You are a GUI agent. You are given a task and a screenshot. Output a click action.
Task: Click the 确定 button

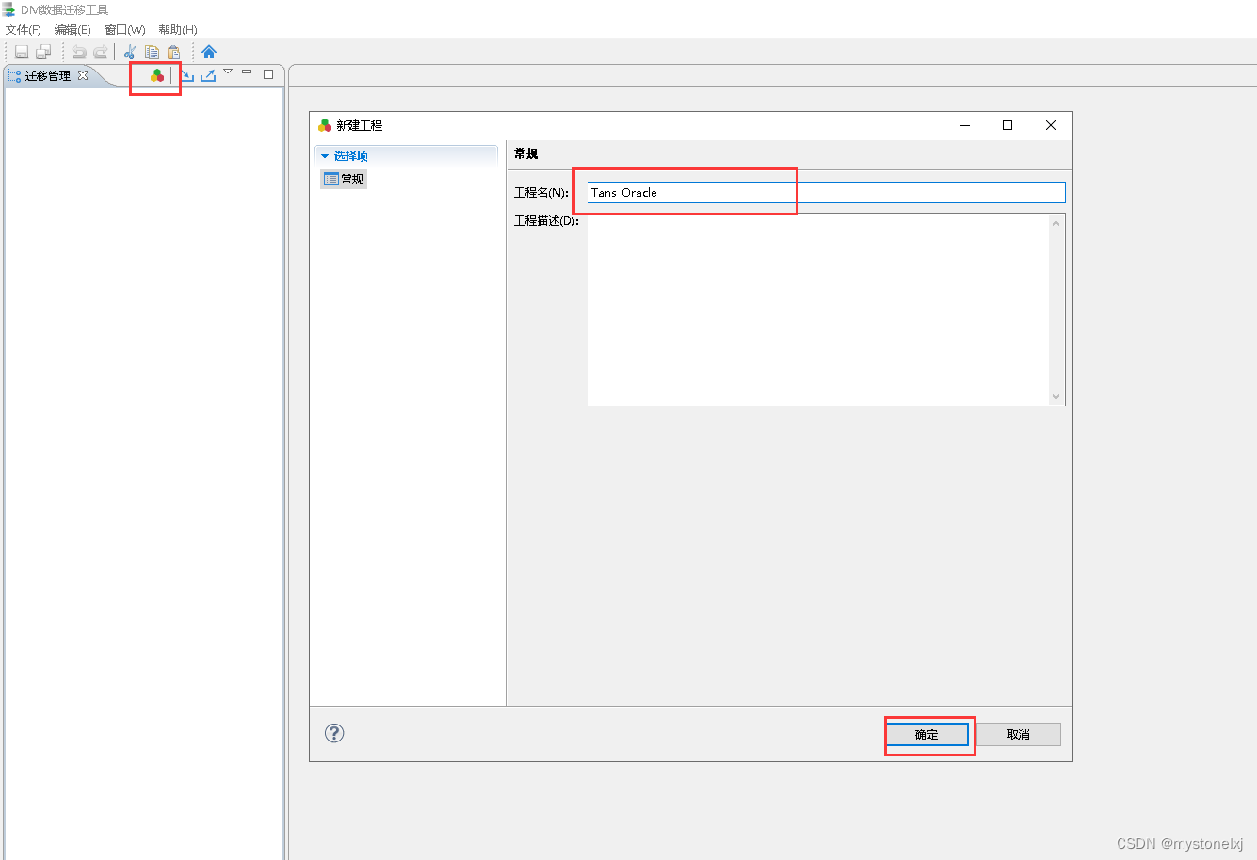click(x=927, y=735)
